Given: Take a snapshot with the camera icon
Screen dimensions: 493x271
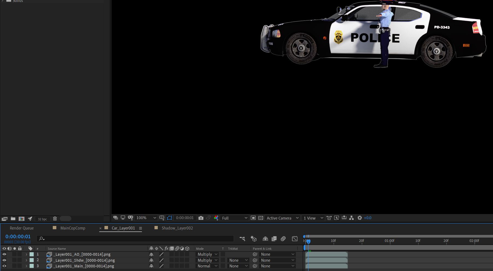Looking at the screenshot, I should pyautogui.click(x=201, y=218).
